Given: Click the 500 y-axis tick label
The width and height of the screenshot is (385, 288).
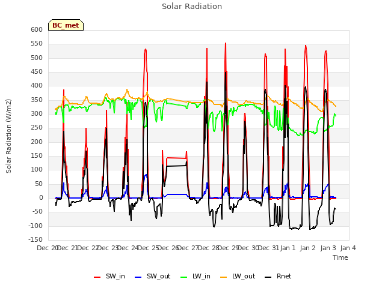Looking at the screenshot, I should [x=37, y=58].
